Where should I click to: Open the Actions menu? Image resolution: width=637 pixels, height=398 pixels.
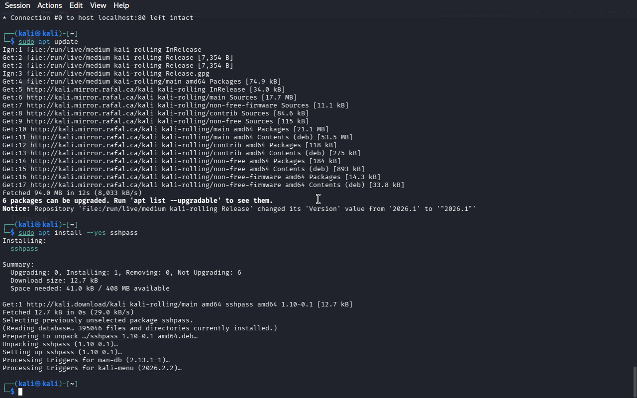pos(50,5)
